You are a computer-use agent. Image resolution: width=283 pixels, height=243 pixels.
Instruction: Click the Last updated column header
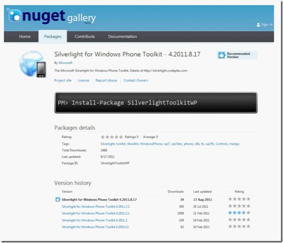click(202, 191)
